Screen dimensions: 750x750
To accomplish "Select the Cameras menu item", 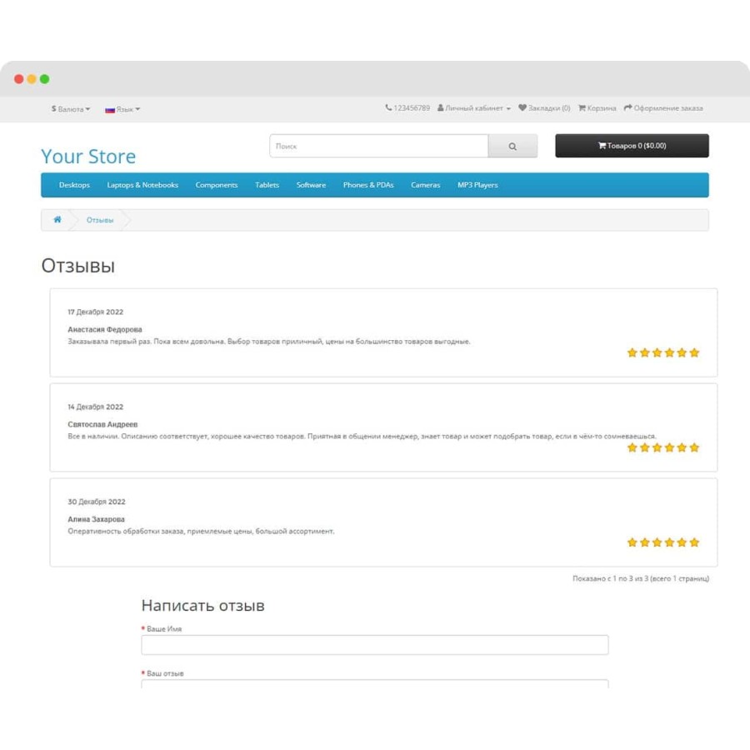I will pyautogui.click(x=425, y=185).
